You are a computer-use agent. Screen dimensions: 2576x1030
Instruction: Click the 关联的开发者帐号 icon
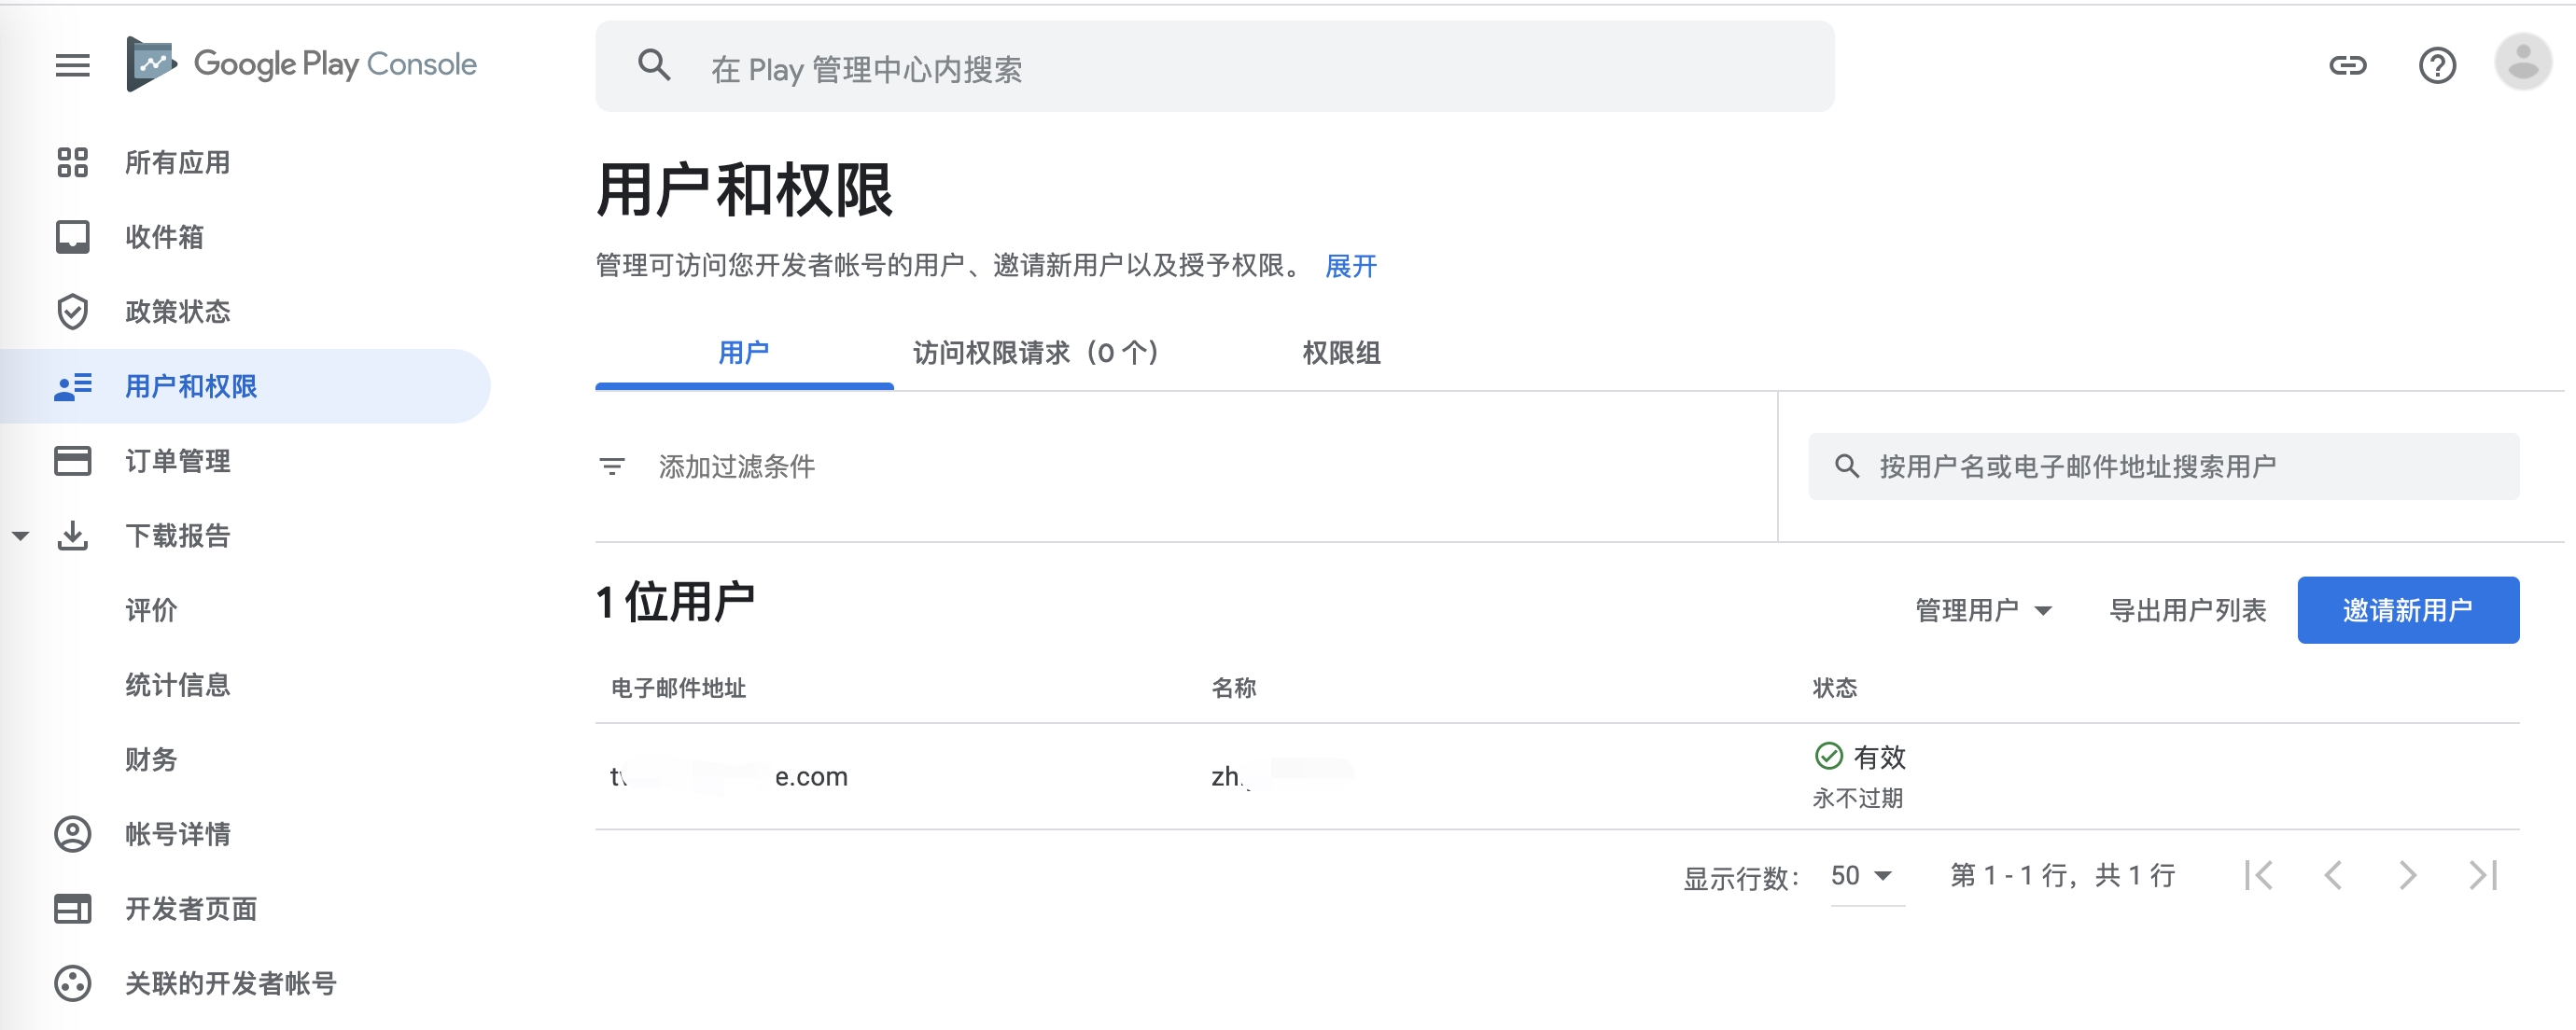click(x=72, y=984)
